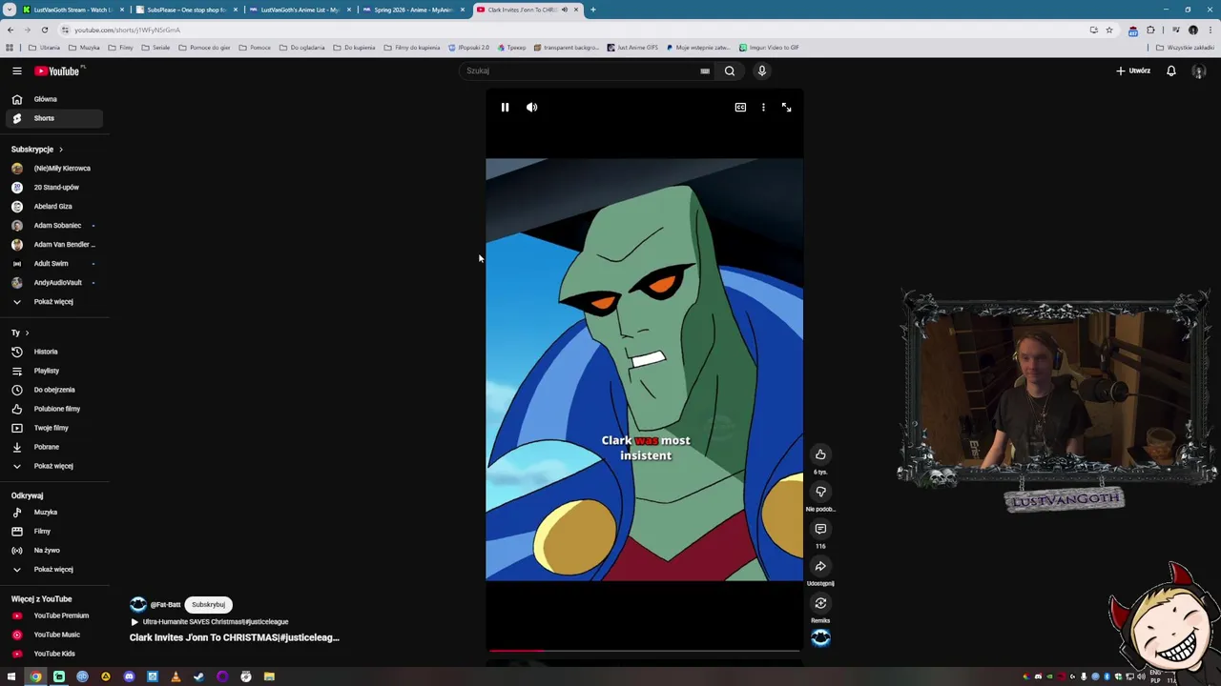Open the Shorts three-dot options menu
1221x686 pixels.
[x=763, y=108]
